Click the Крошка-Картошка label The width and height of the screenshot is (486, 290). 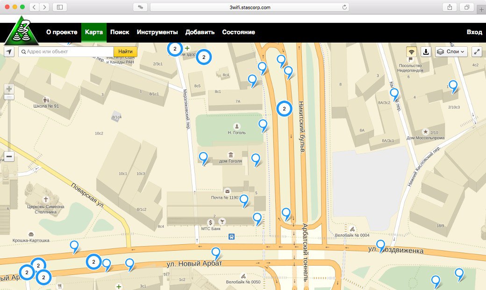(31, 240)
